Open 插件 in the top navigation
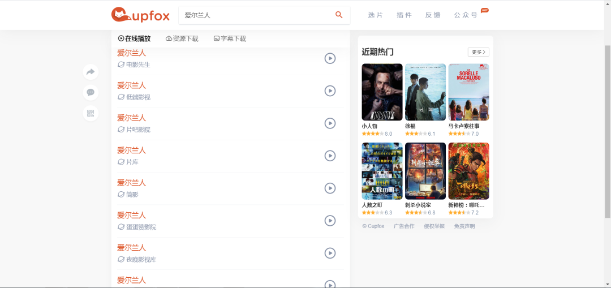This screenshot has width=611, height=288. pyautogui.click(x=404, y=15)
